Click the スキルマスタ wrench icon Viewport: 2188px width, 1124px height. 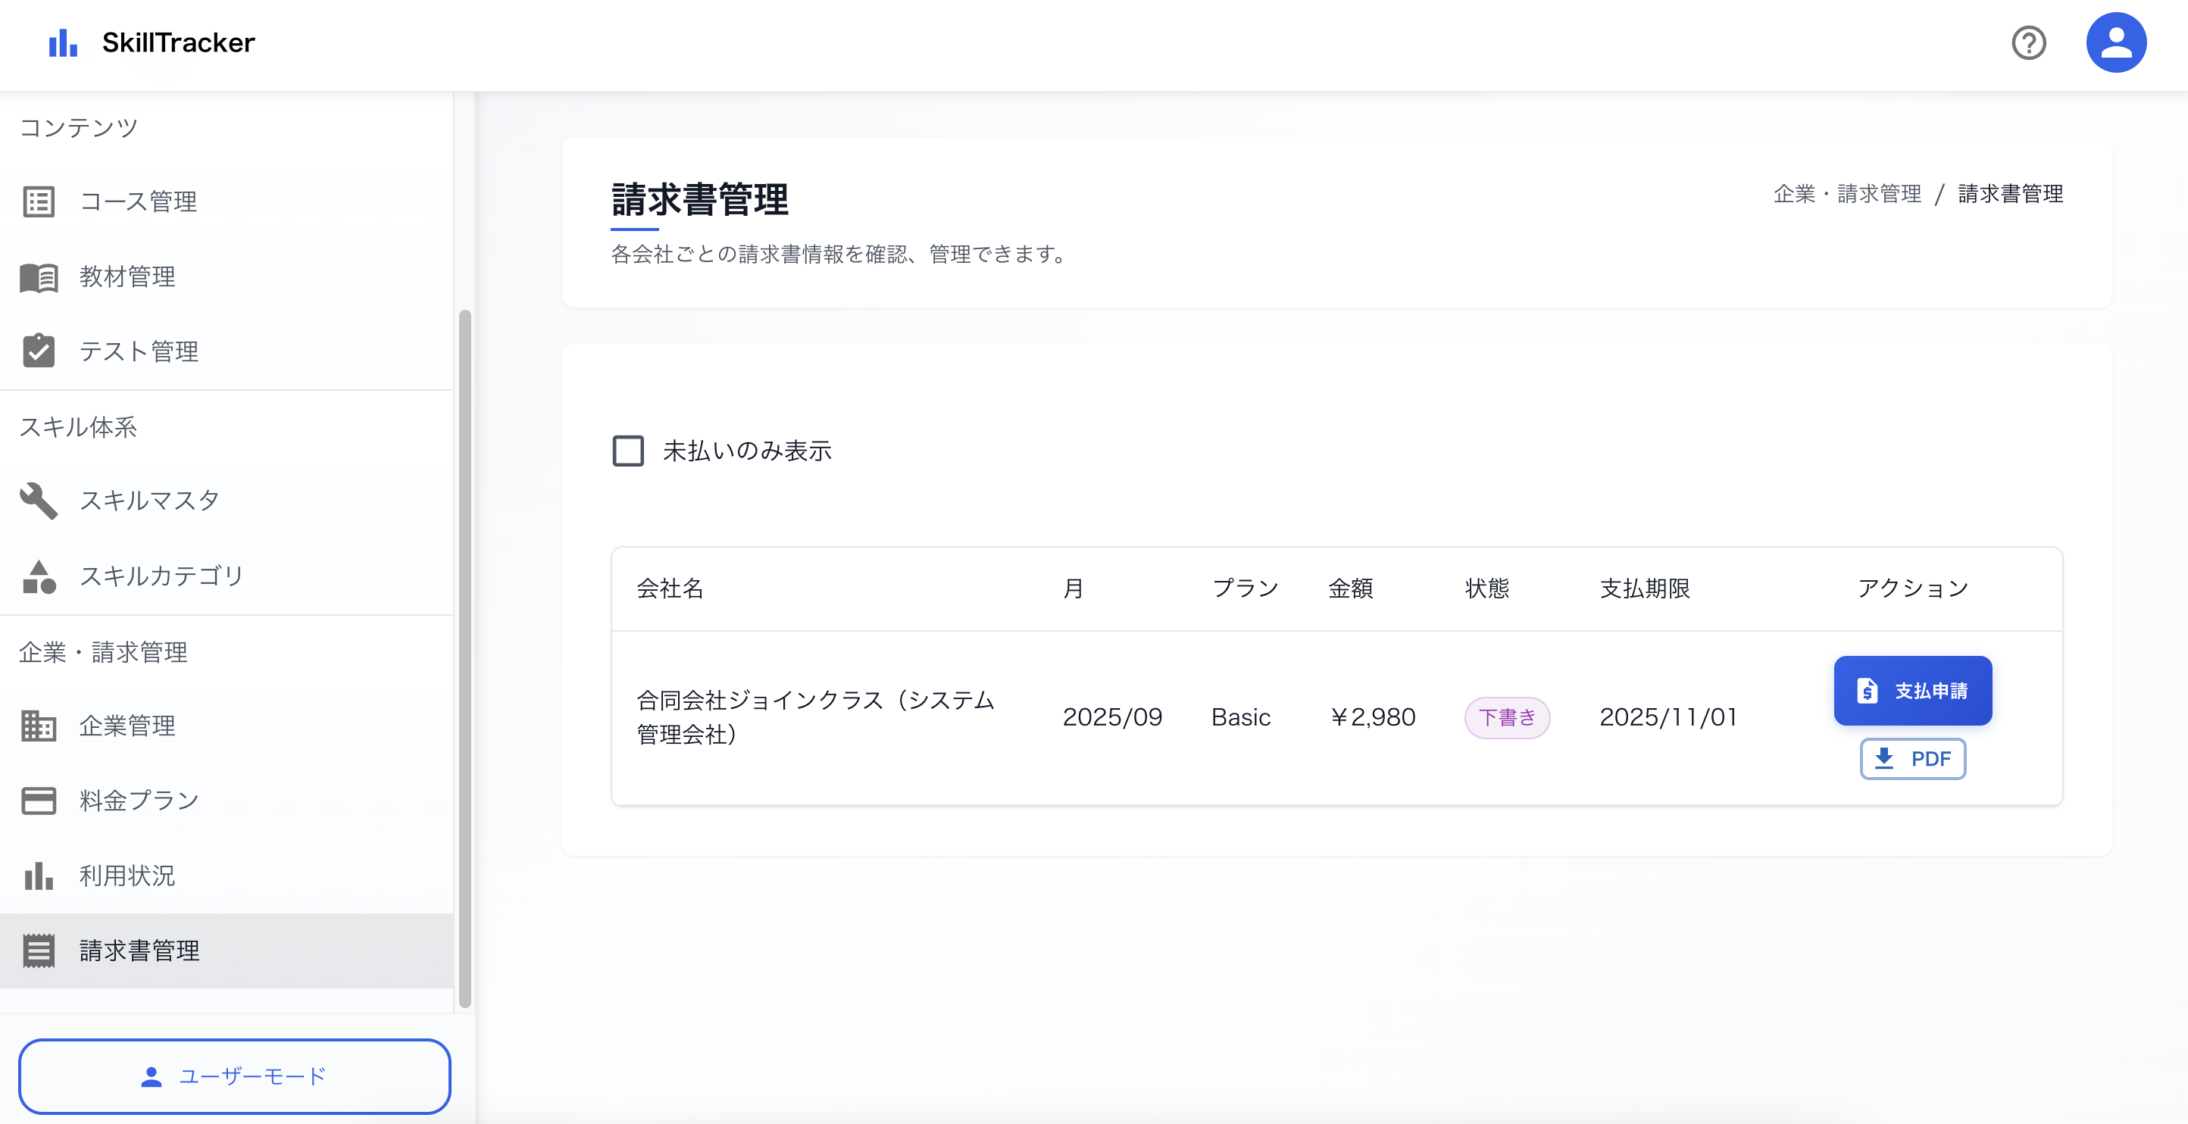pos(38,500)
